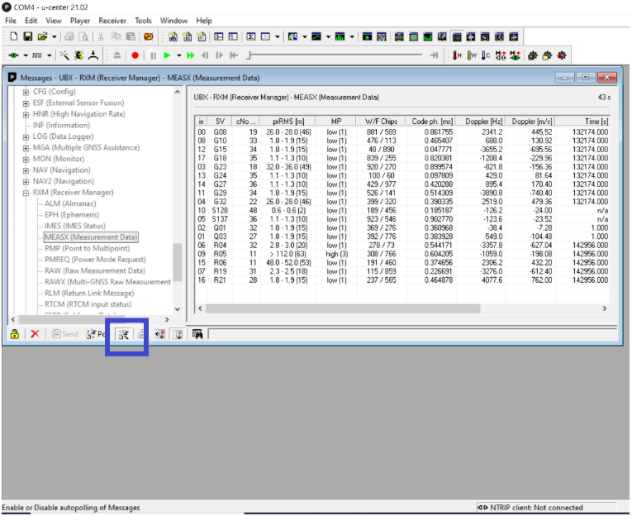
Task: Open the Tools menu
Action: (143, 21)
